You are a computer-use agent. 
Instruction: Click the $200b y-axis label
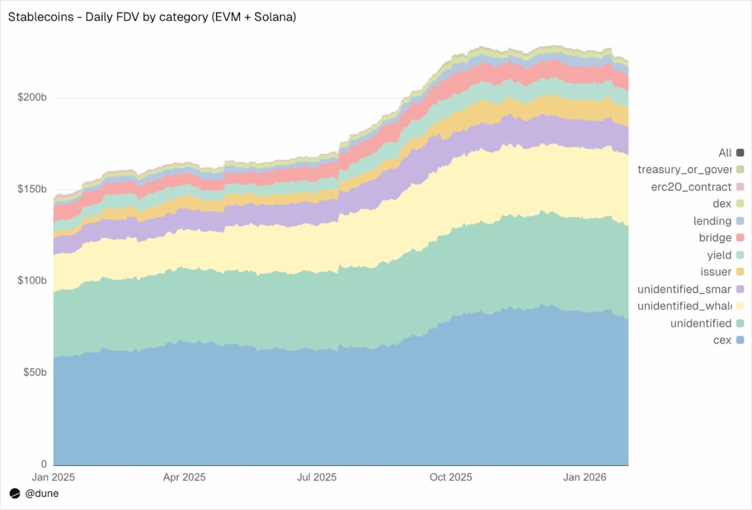[32, 97]
